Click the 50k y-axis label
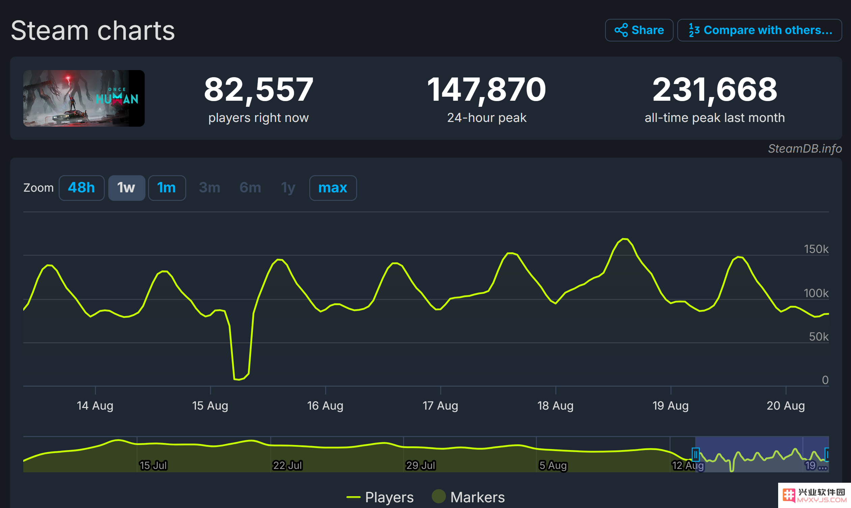 (x=819, y=337)
